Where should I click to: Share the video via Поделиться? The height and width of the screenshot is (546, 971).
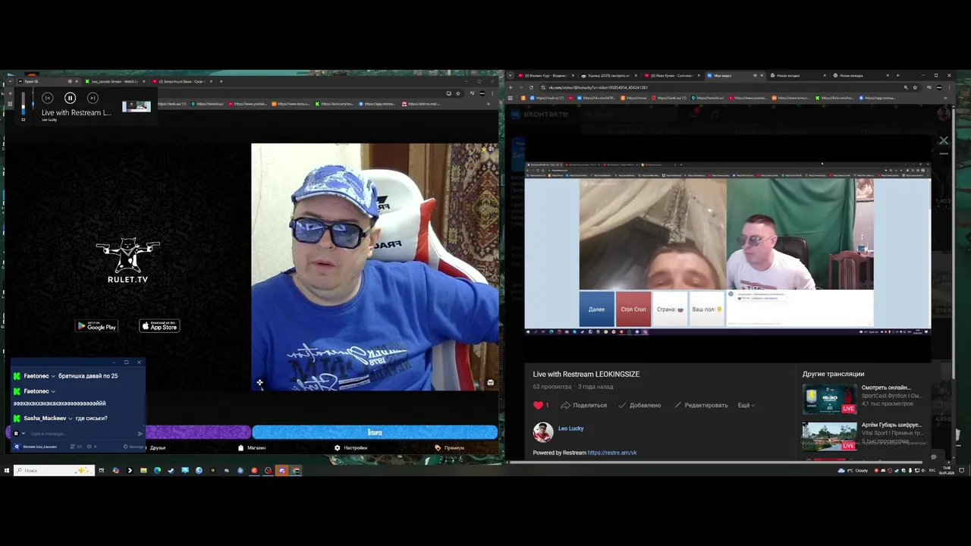583,405
